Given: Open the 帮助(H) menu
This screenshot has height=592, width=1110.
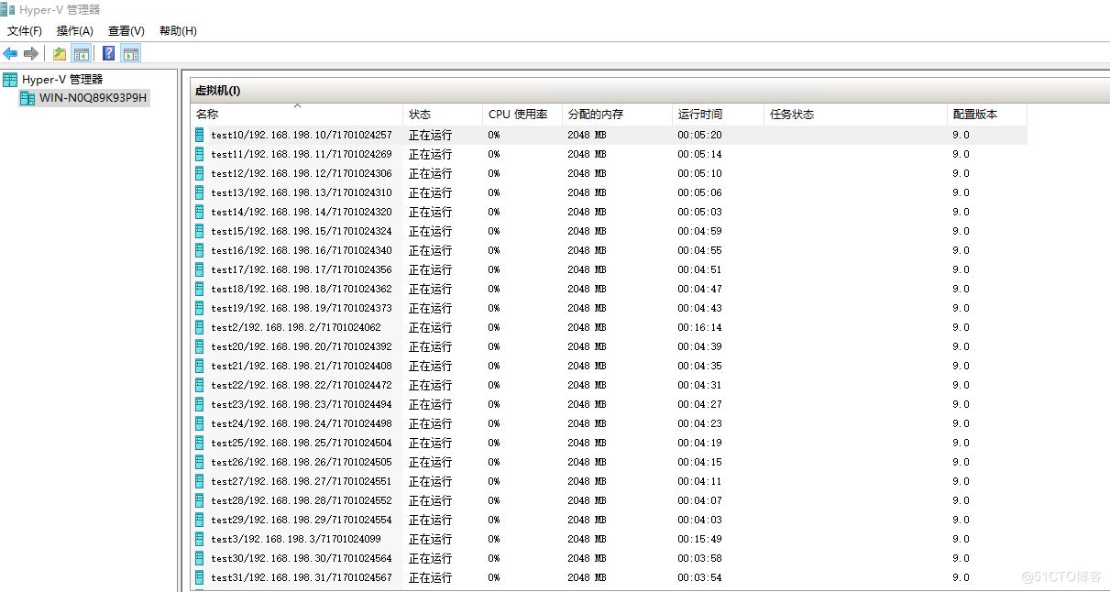Looking at the screenshot, I should 178,31.
